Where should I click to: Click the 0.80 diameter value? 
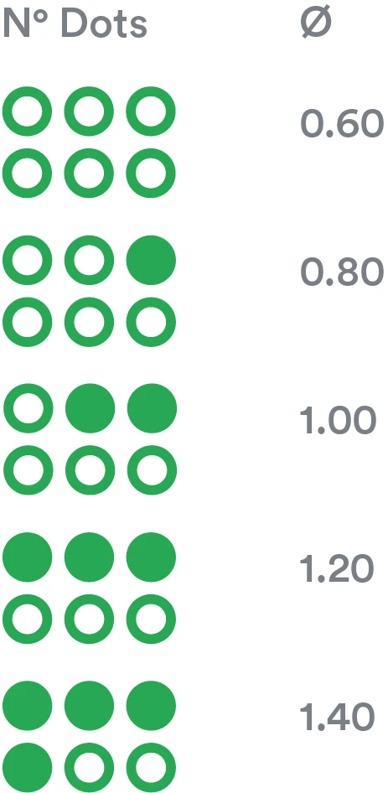pos(342,272)
